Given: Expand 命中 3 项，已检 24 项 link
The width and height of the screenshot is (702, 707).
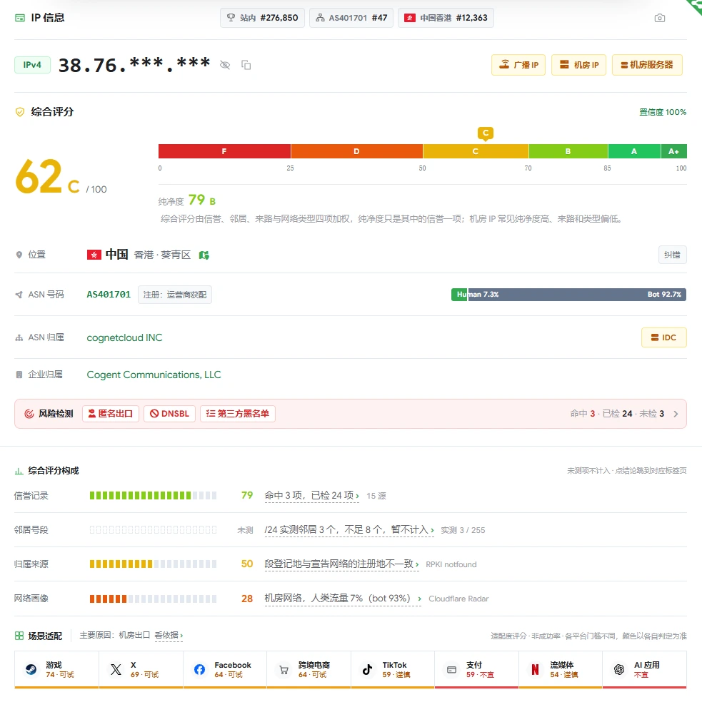Looking at the screenshot, I should point(312,496).
